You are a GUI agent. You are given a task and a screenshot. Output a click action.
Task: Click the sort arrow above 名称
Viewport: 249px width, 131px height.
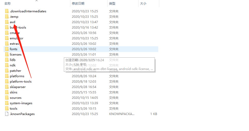pyautogui.click(x=37, y=1)
